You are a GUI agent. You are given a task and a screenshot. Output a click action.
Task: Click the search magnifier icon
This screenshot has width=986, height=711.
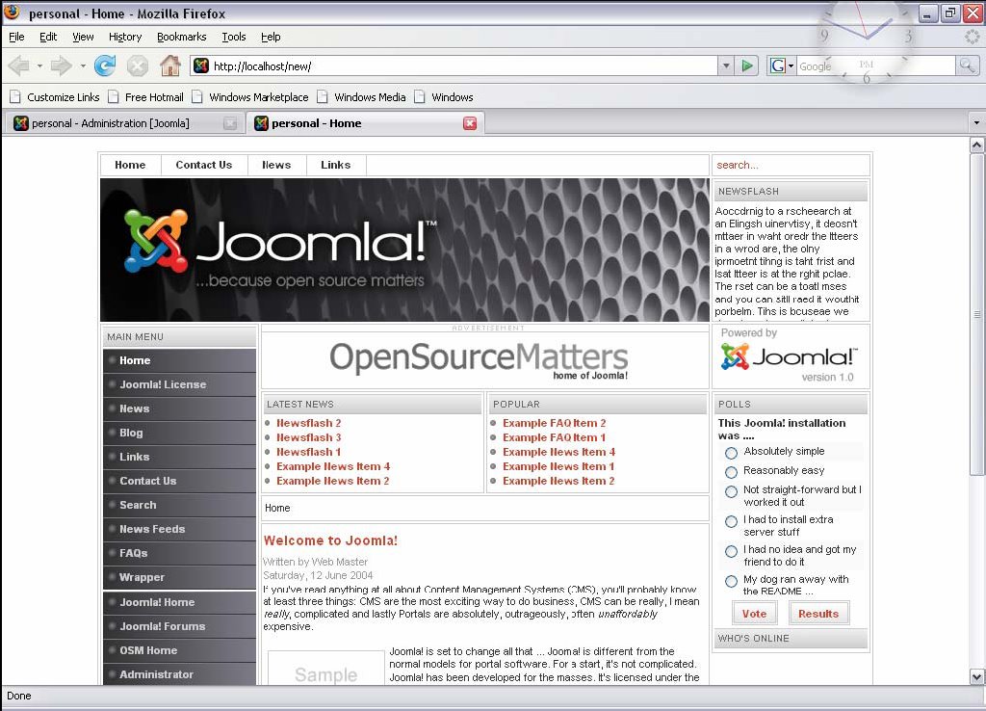pyautogui.click(x=967, y=66)
